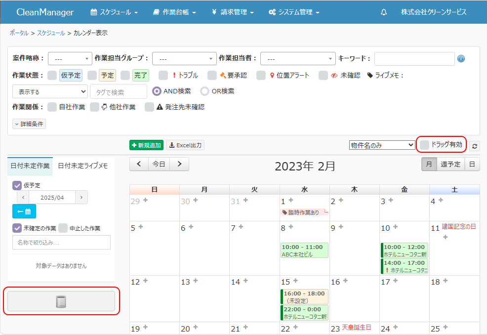This screenshot has width=487, height=335.
Task: Open the 案件略称 dropdown
Action: click(70, 59)
